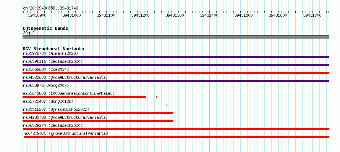The image size is (340, 152).
Task: Click the Cytogenetic Bands track title
Action: 45,28
